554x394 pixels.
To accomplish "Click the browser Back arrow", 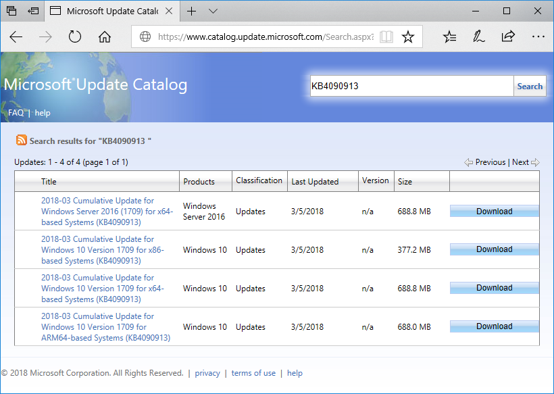I will pos(16,37).
